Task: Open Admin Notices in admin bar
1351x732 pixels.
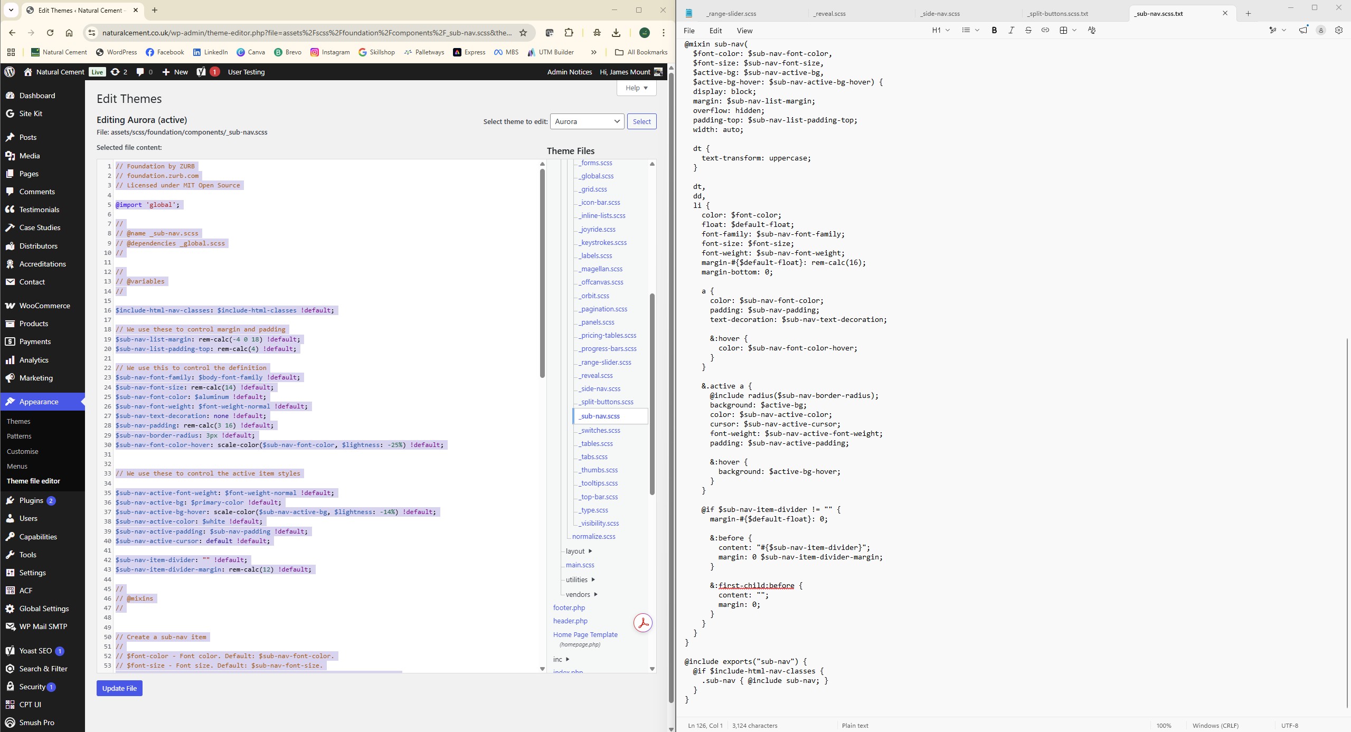Action: [569, 72]
